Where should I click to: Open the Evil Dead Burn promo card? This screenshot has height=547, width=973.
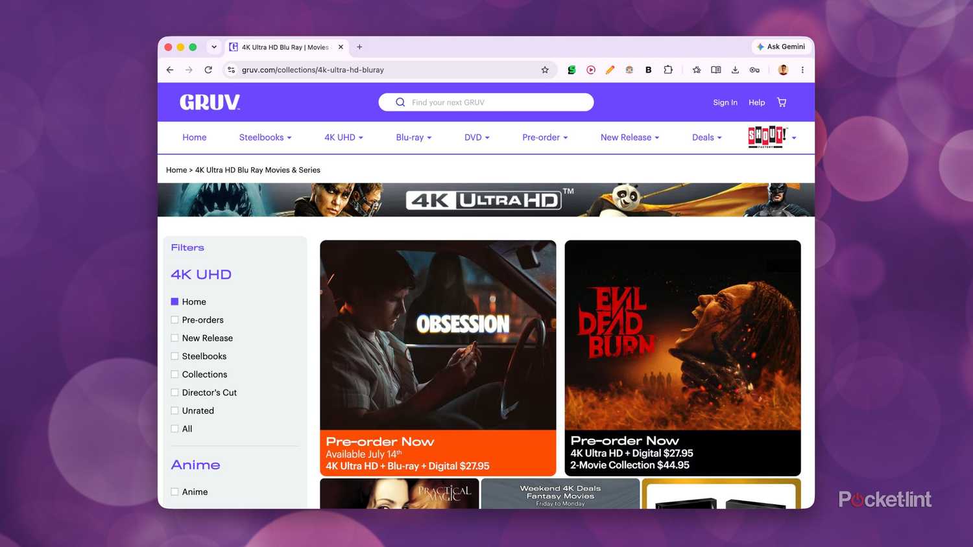click(x=682, y=358)
